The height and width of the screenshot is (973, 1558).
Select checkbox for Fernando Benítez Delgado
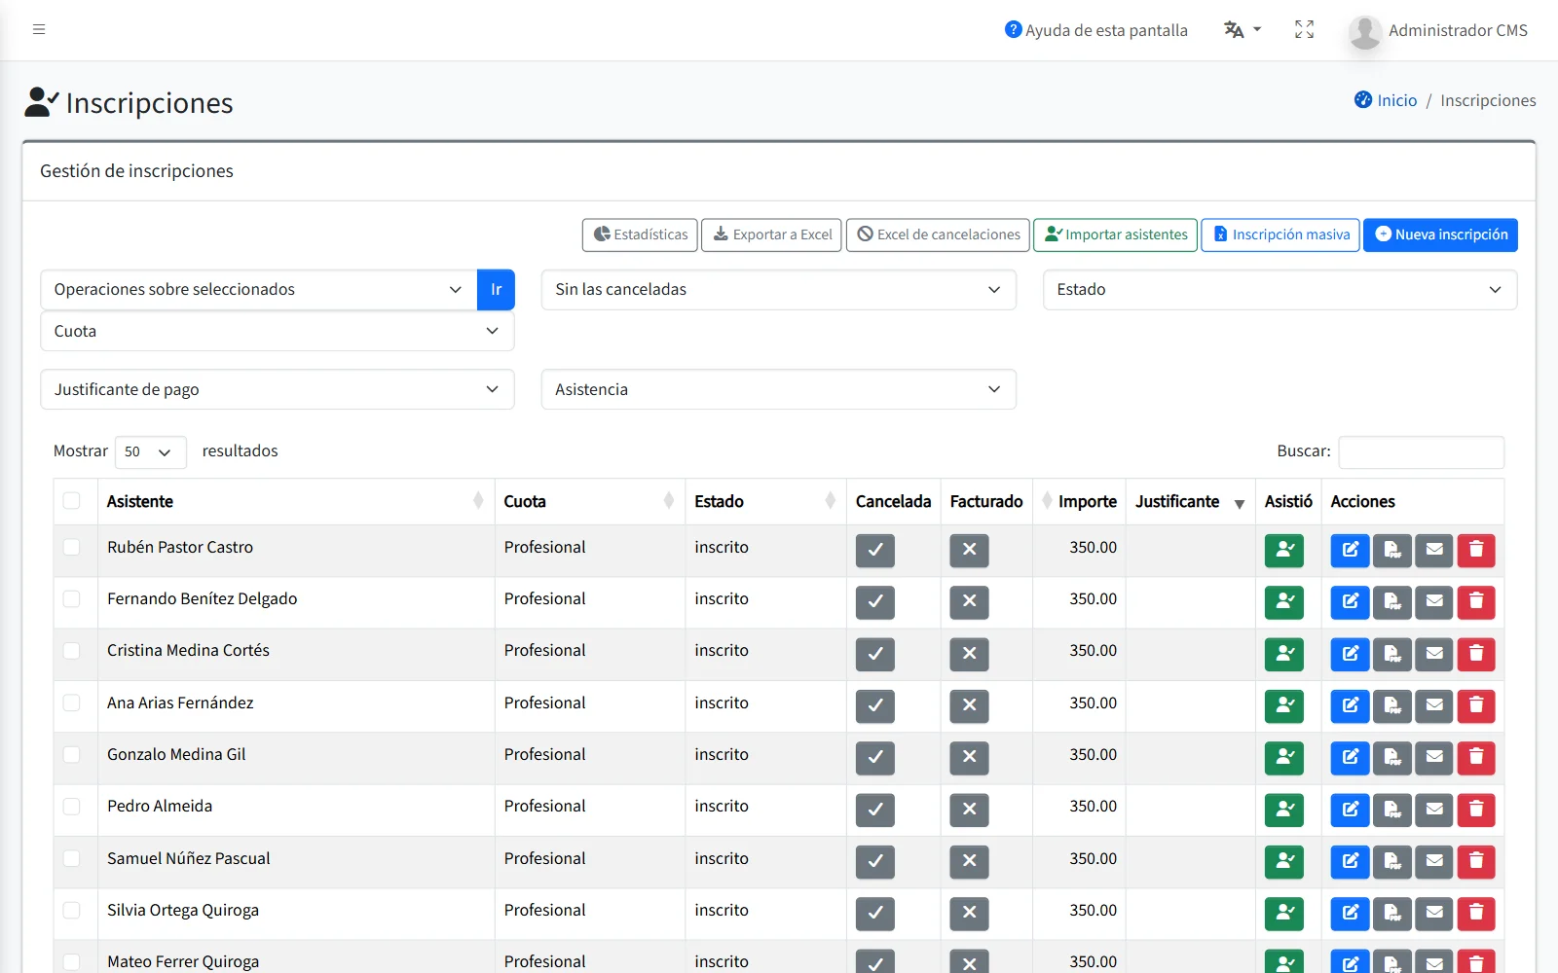coord(71,598)
